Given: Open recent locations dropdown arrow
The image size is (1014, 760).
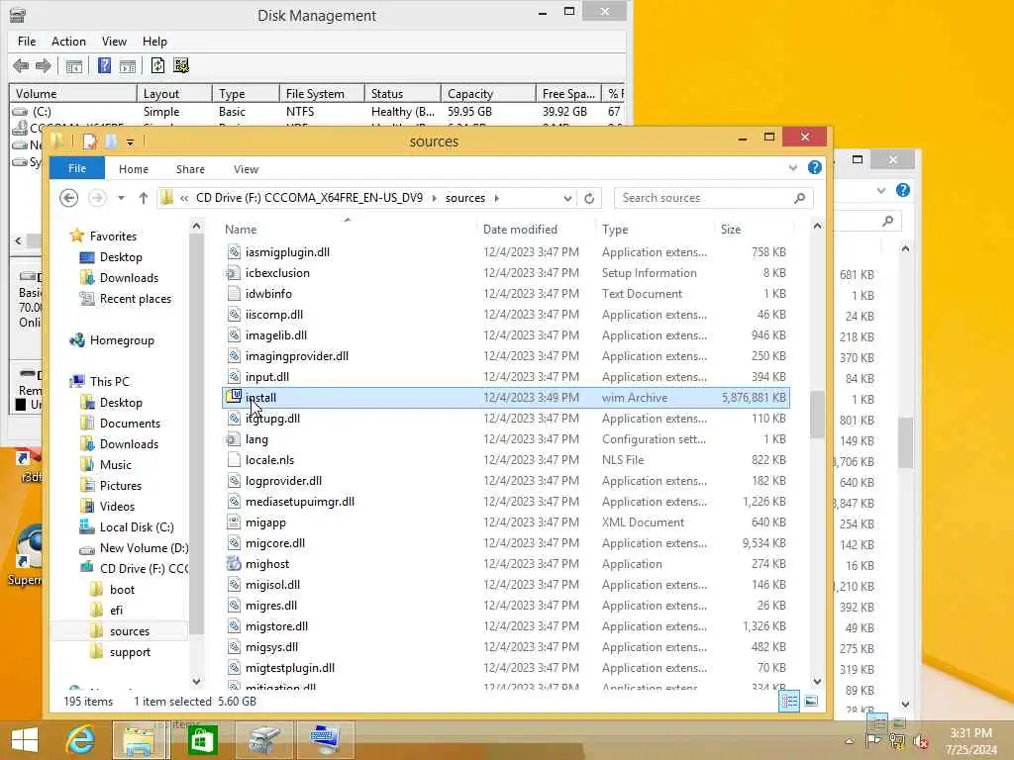Looking at the screenshot, I should click(121, 198).
